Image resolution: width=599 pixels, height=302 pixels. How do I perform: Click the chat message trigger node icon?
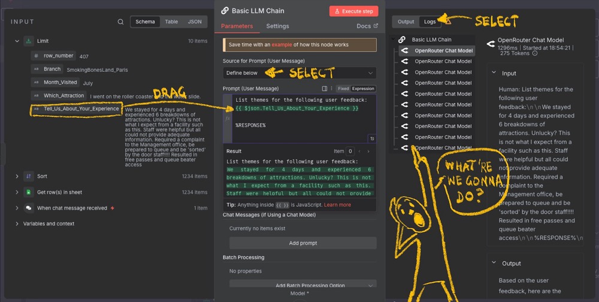click(x=28, y=208)
